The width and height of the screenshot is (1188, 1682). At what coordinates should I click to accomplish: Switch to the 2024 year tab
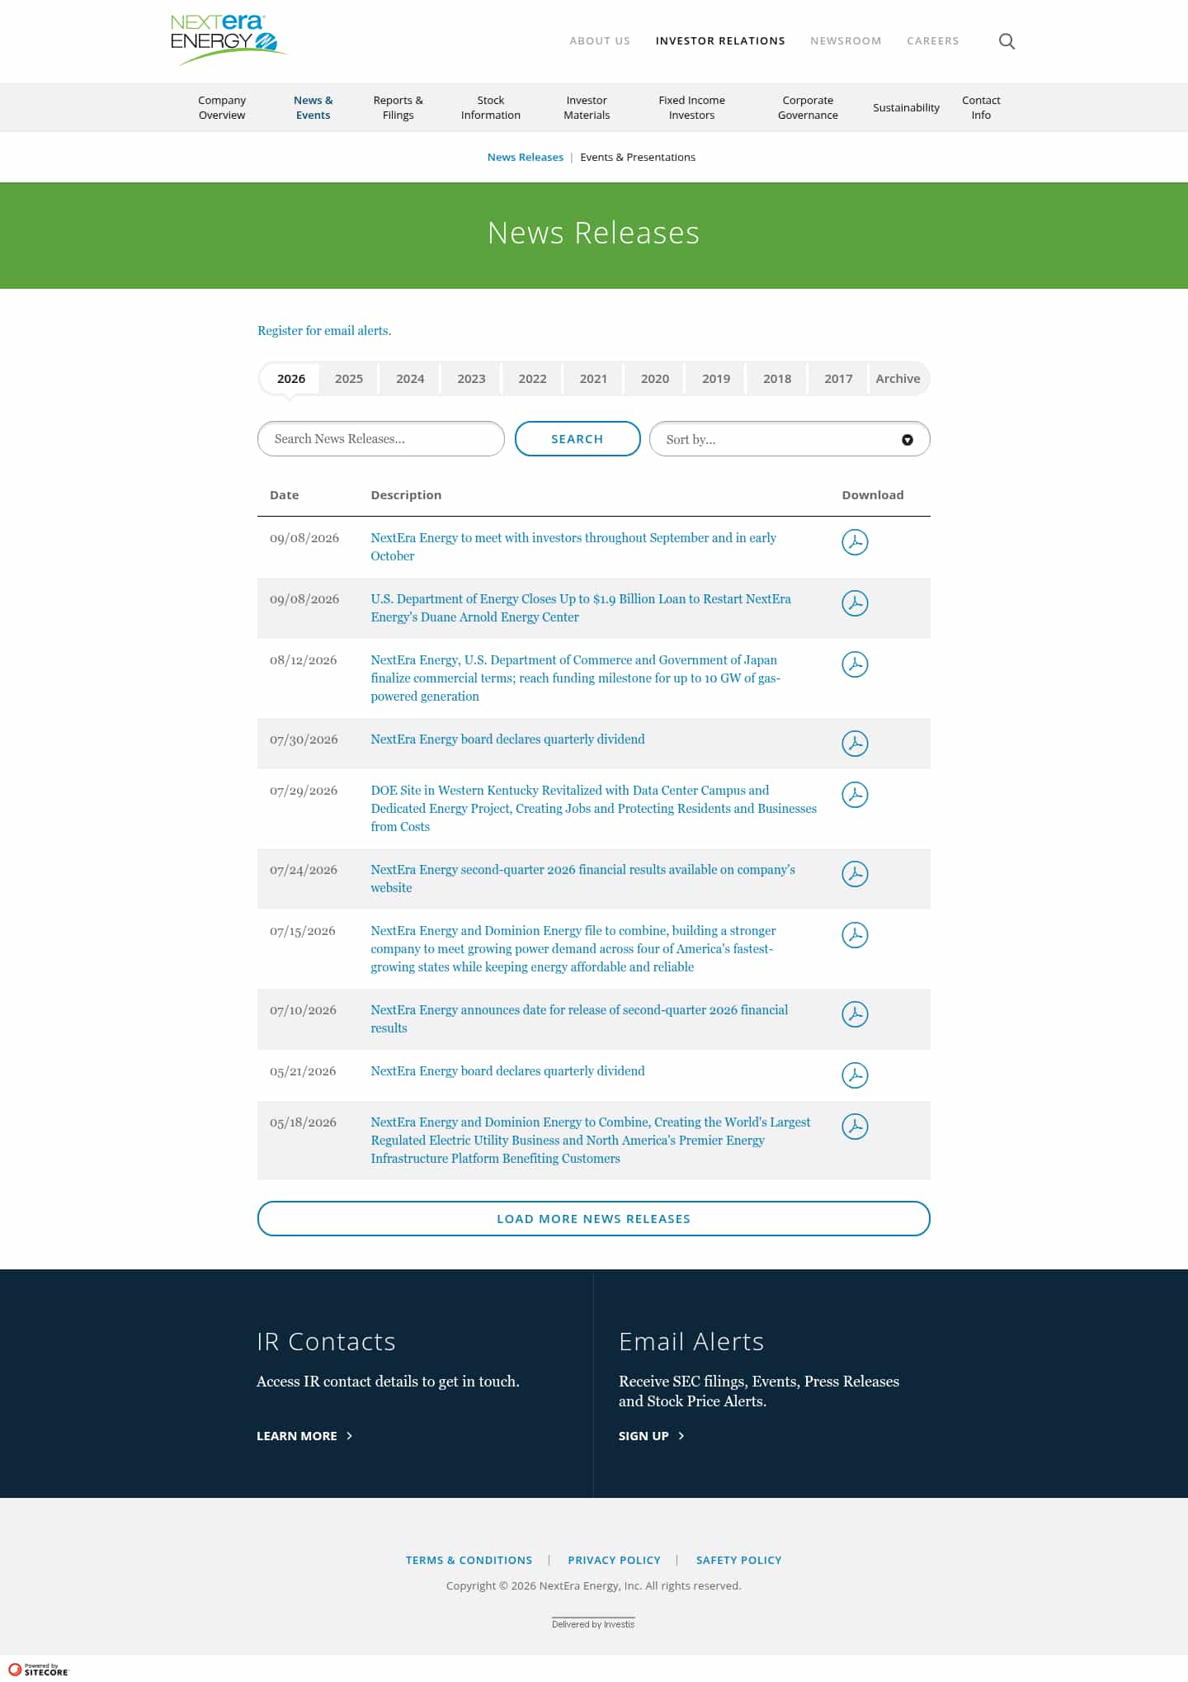(x=410, y=379)
